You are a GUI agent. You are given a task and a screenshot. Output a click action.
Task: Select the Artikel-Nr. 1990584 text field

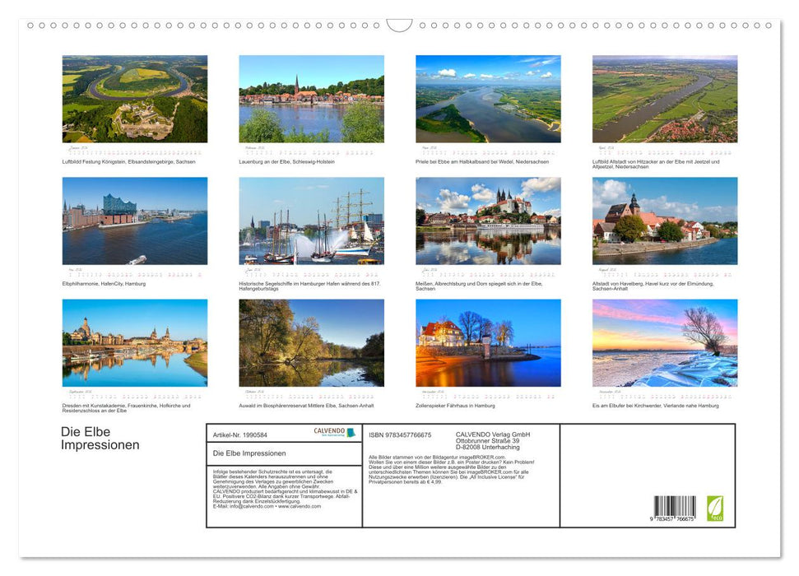pos(239,434)
